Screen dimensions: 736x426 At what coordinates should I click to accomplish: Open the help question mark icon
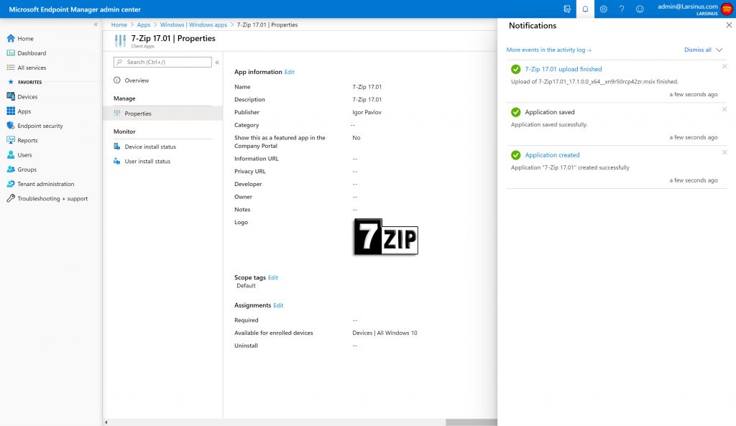coord(622,9)
